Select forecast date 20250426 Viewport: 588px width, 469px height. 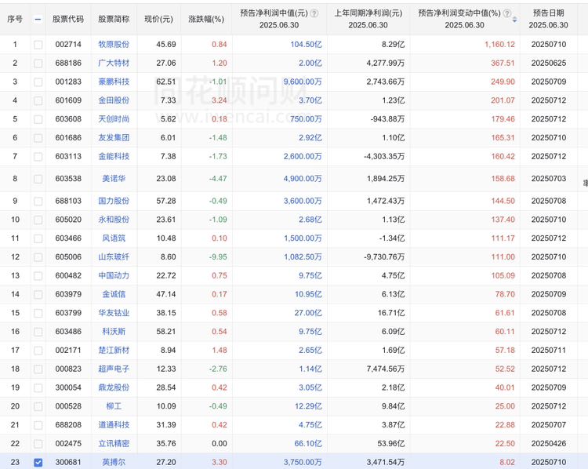click(549, 443)
